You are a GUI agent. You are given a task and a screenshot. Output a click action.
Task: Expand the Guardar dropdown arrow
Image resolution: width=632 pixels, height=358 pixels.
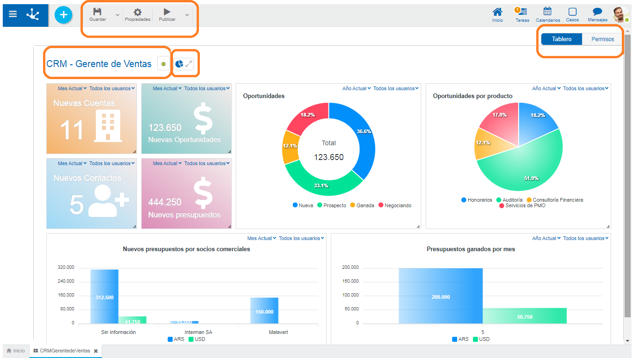click(x=117, y=15)
